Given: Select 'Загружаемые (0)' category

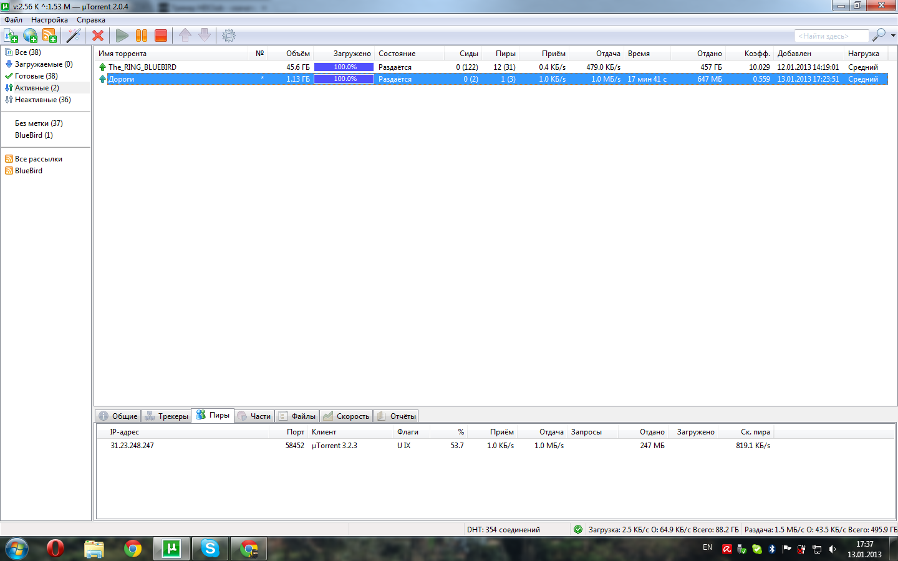Looking at the screenshot, I should [x=44, y=64].
